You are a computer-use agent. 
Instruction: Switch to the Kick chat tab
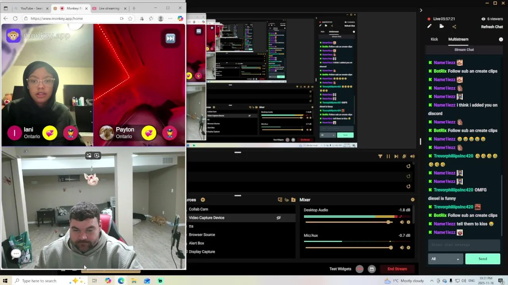(434, 39)
